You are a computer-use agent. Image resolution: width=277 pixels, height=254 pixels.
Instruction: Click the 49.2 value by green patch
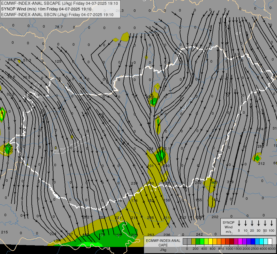click(x=150, y=97)
